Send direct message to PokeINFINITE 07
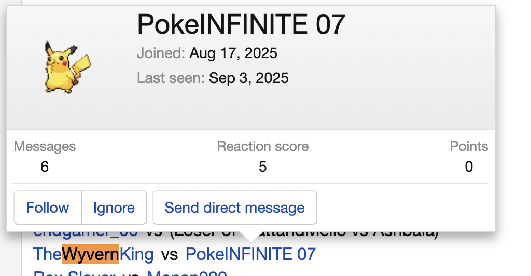Image resolution: width=531 pixels, height=276 pixels. (234, 208)
